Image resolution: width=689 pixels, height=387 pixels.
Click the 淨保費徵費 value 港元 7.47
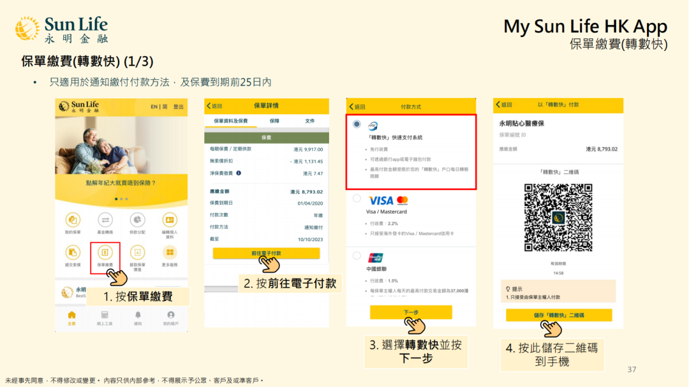click(313, 173)
